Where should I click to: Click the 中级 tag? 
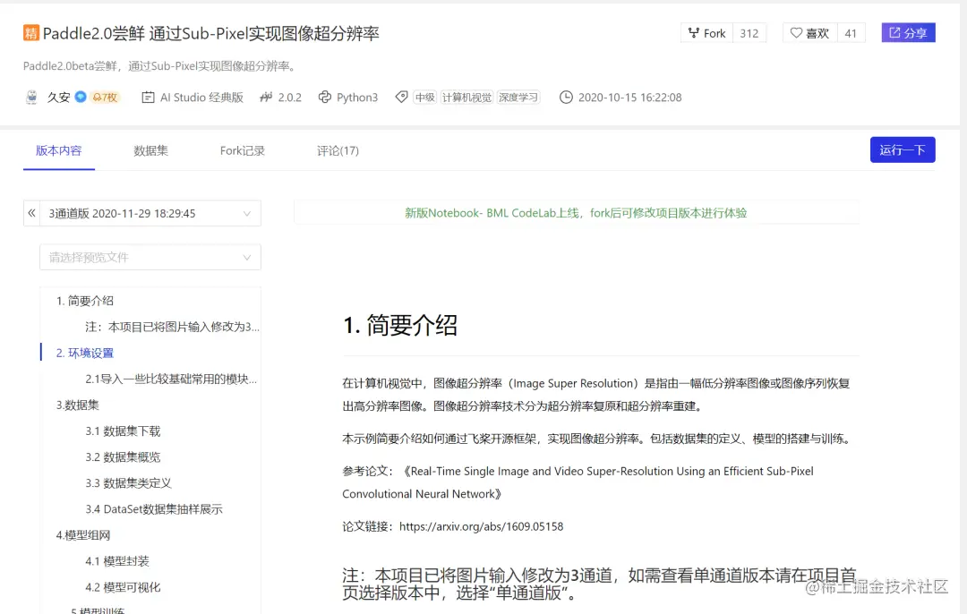click(x=425, y=98)
